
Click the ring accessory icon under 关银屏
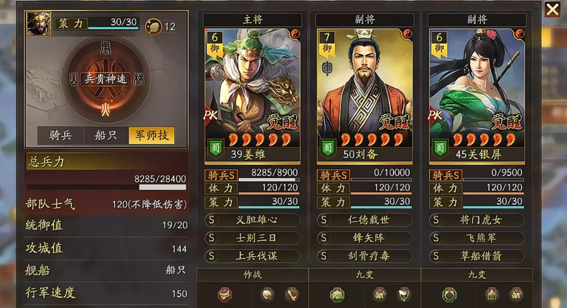click(449, 295)
